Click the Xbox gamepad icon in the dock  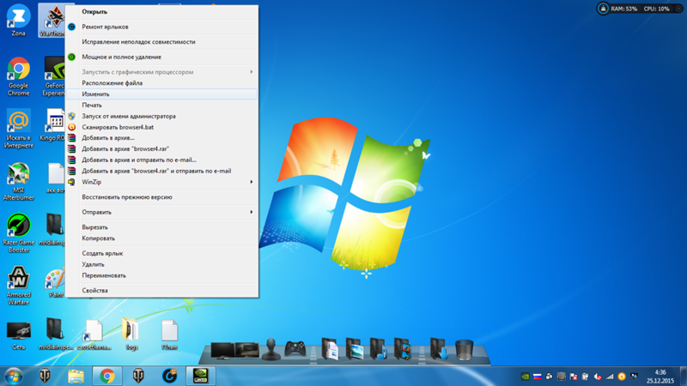click(x=295, y=349)
